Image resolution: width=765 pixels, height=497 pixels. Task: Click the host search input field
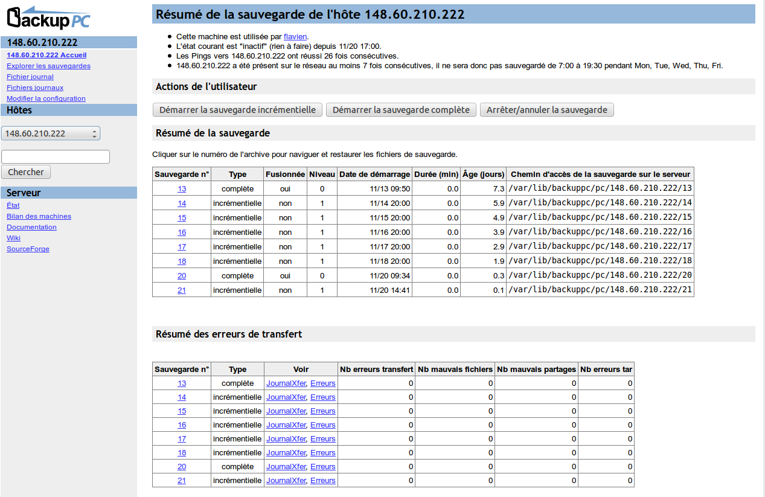pyautogui.click(x=56, y=157)
